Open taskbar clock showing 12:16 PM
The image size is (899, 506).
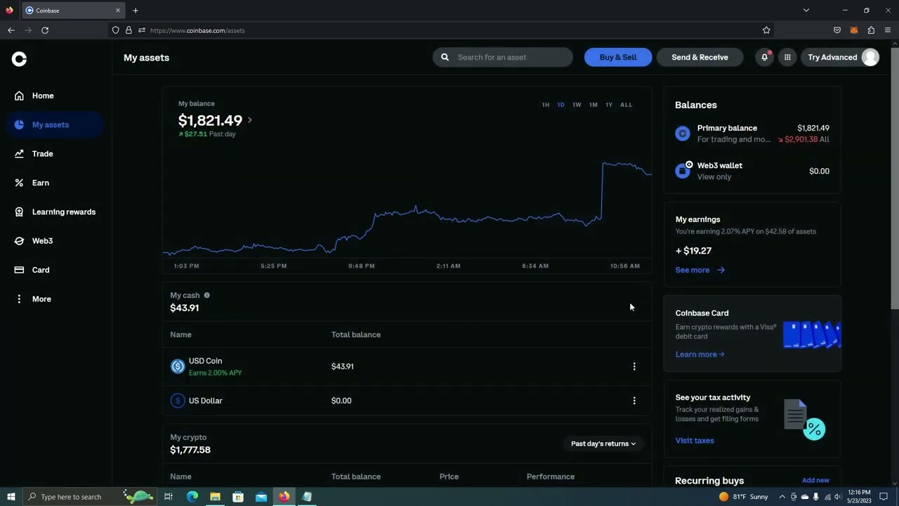point(859,497)
